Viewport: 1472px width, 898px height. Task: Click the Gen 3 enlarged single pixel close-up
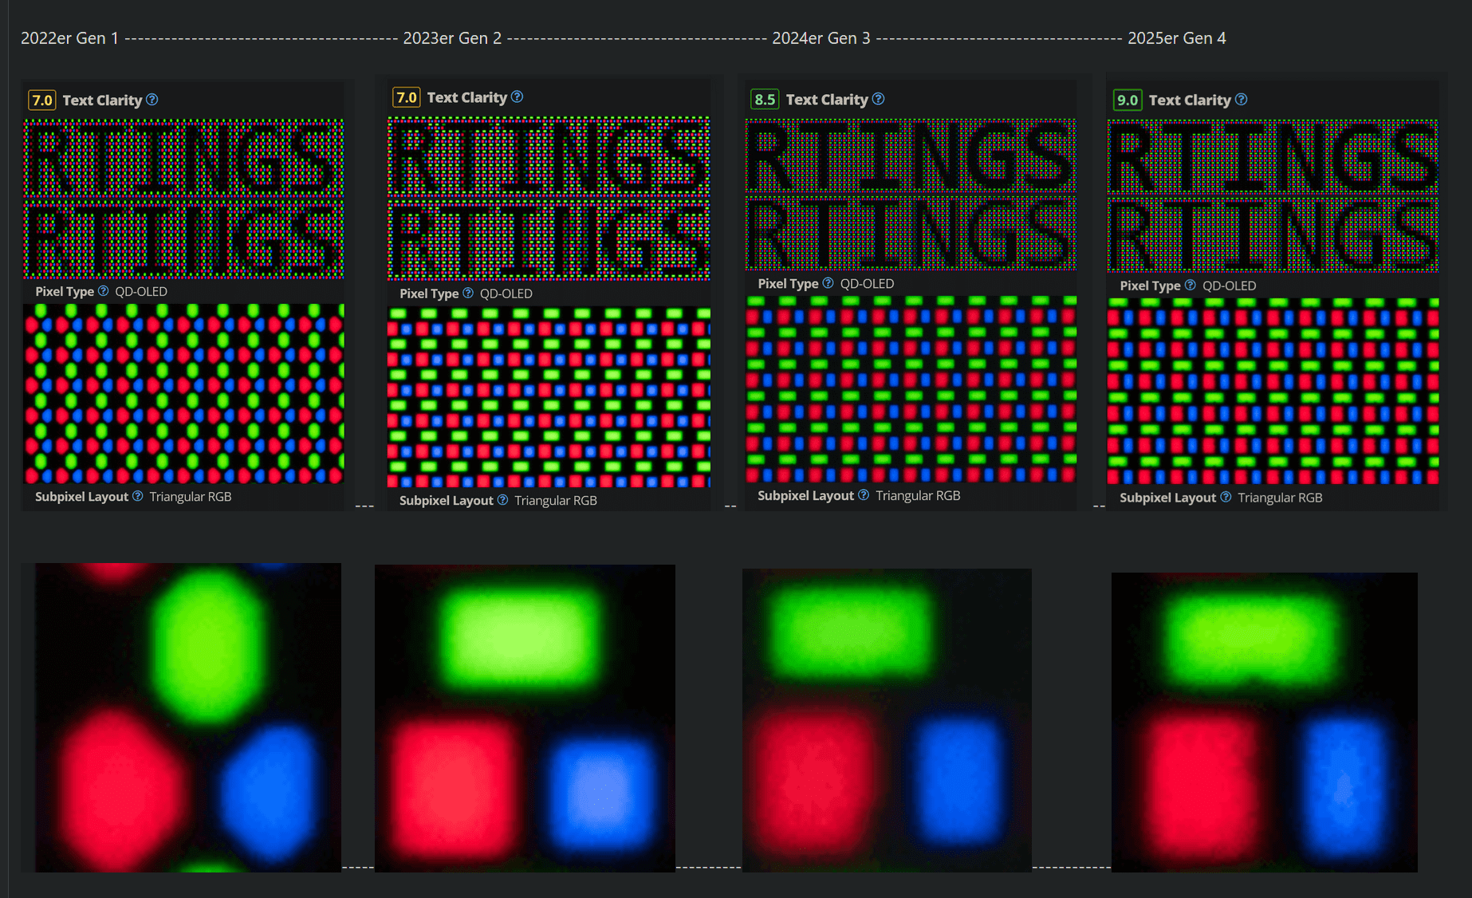click(887, 720)
